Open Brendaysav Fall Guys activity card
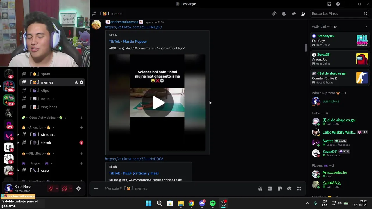372x209 pixels. (x=340, y=40)
